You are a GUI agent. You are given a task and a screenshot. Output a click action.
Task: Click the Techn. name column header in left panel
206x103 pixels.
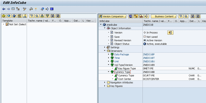pos(39,21)
